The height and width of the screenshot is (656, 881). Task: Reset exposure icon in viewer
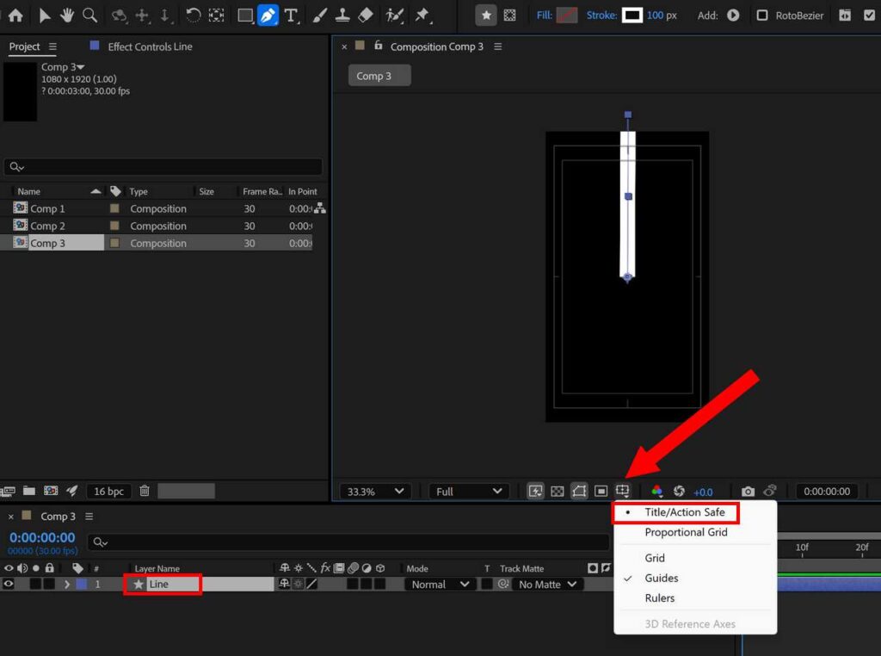point(679,492)
